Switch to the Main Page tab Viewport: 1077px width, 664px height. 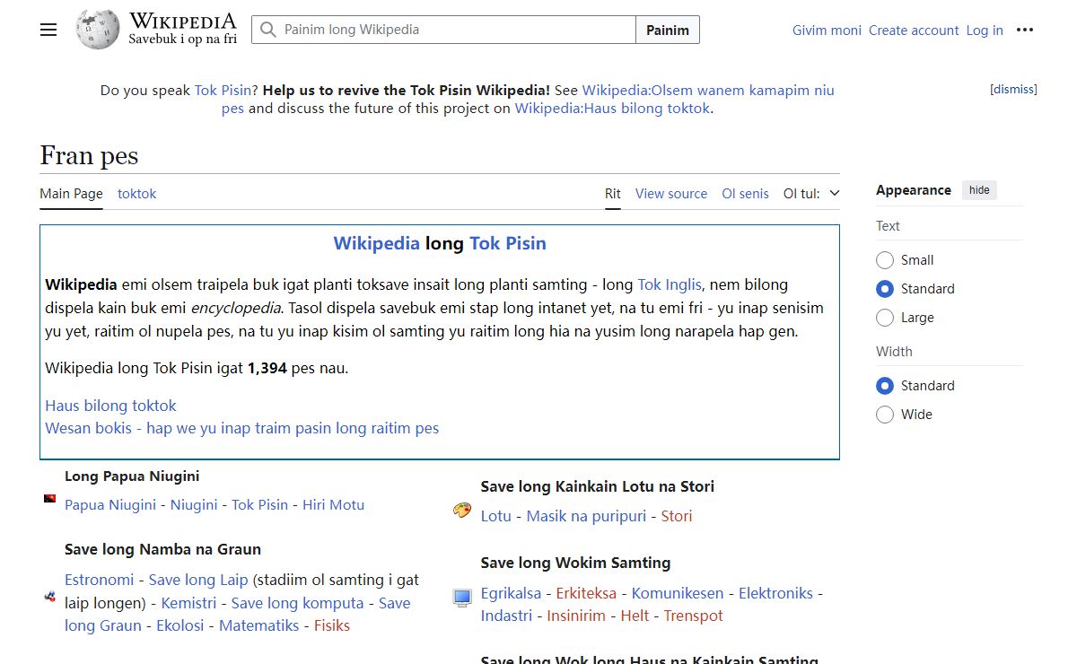(x=71, y=193)
